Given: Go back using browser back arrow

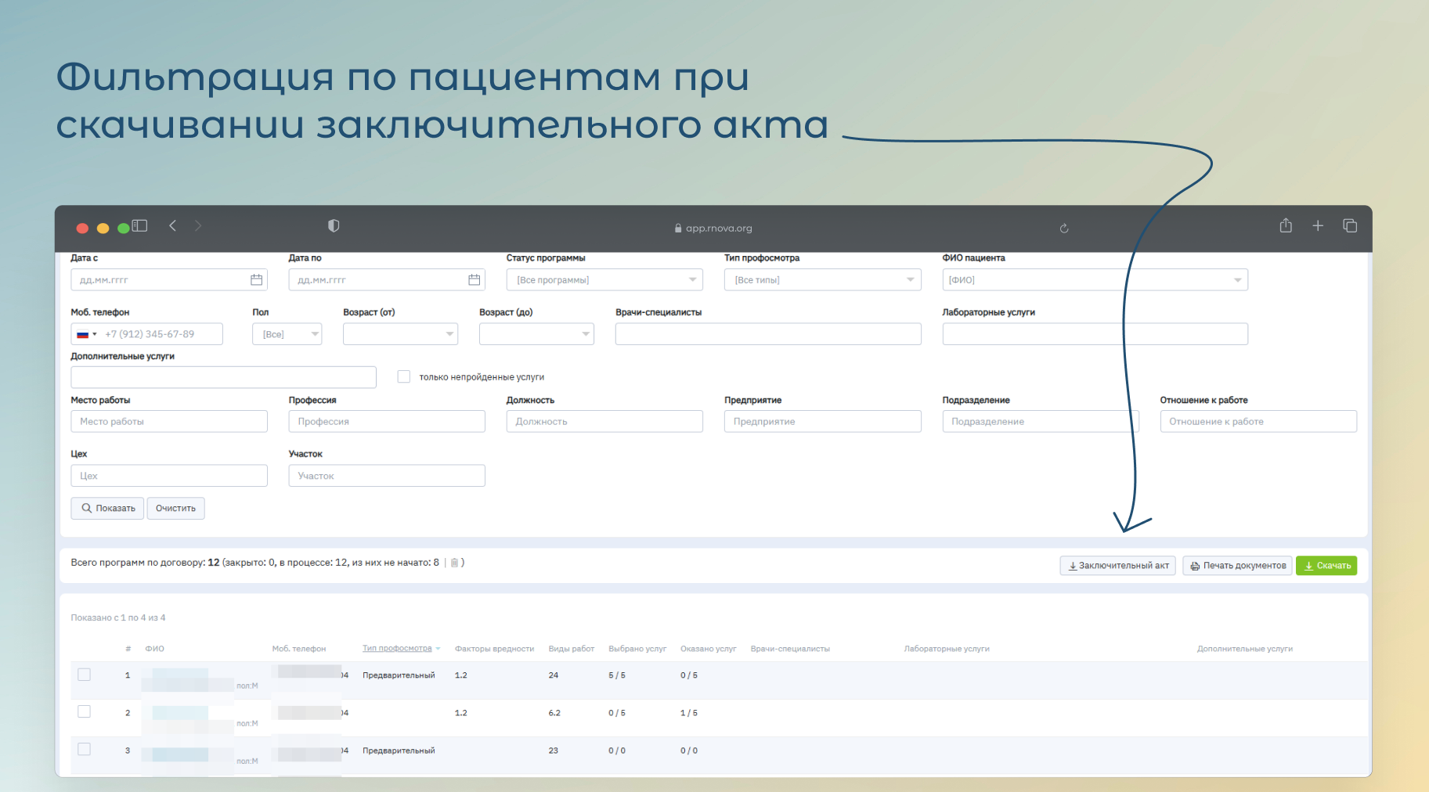Looking at the screenshot, I should [x=173, y=226].
